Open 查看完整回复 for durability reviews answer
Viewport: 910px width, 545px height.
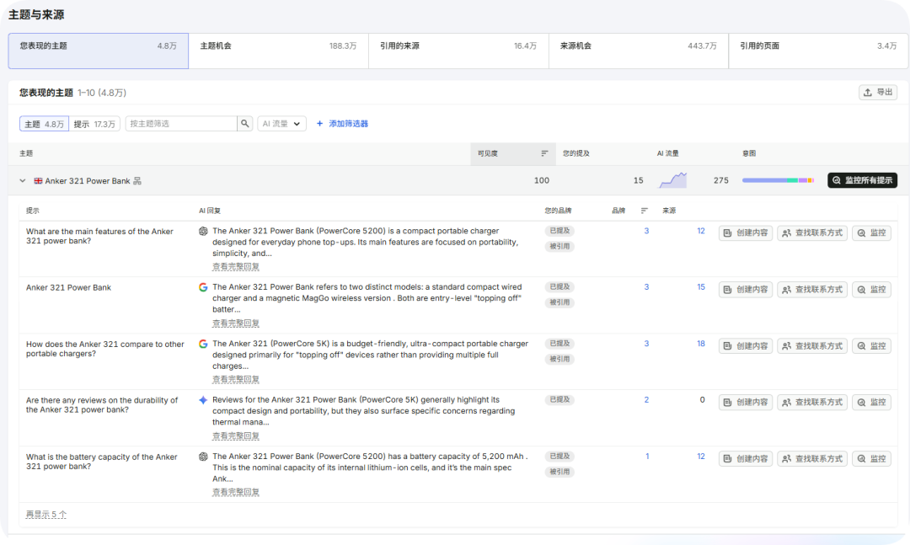[x=236, y=435]
